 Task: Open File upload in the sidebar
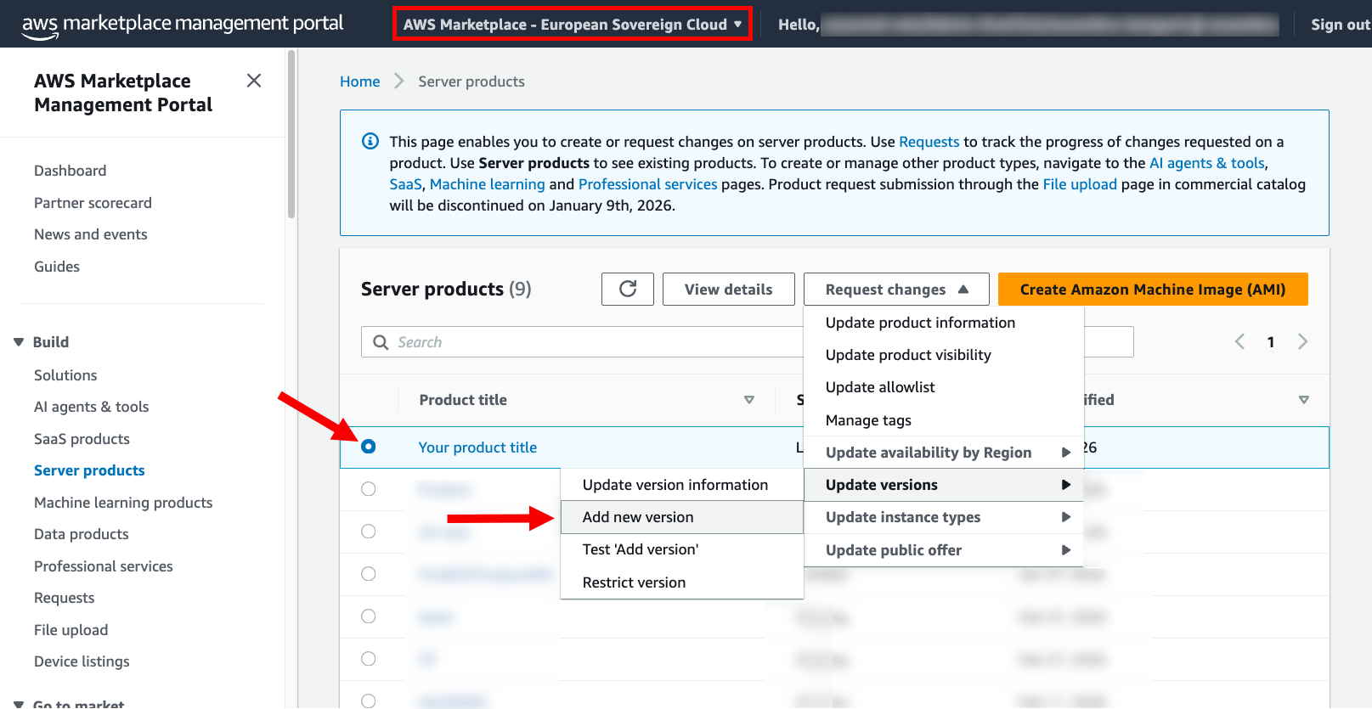point(71,630)
